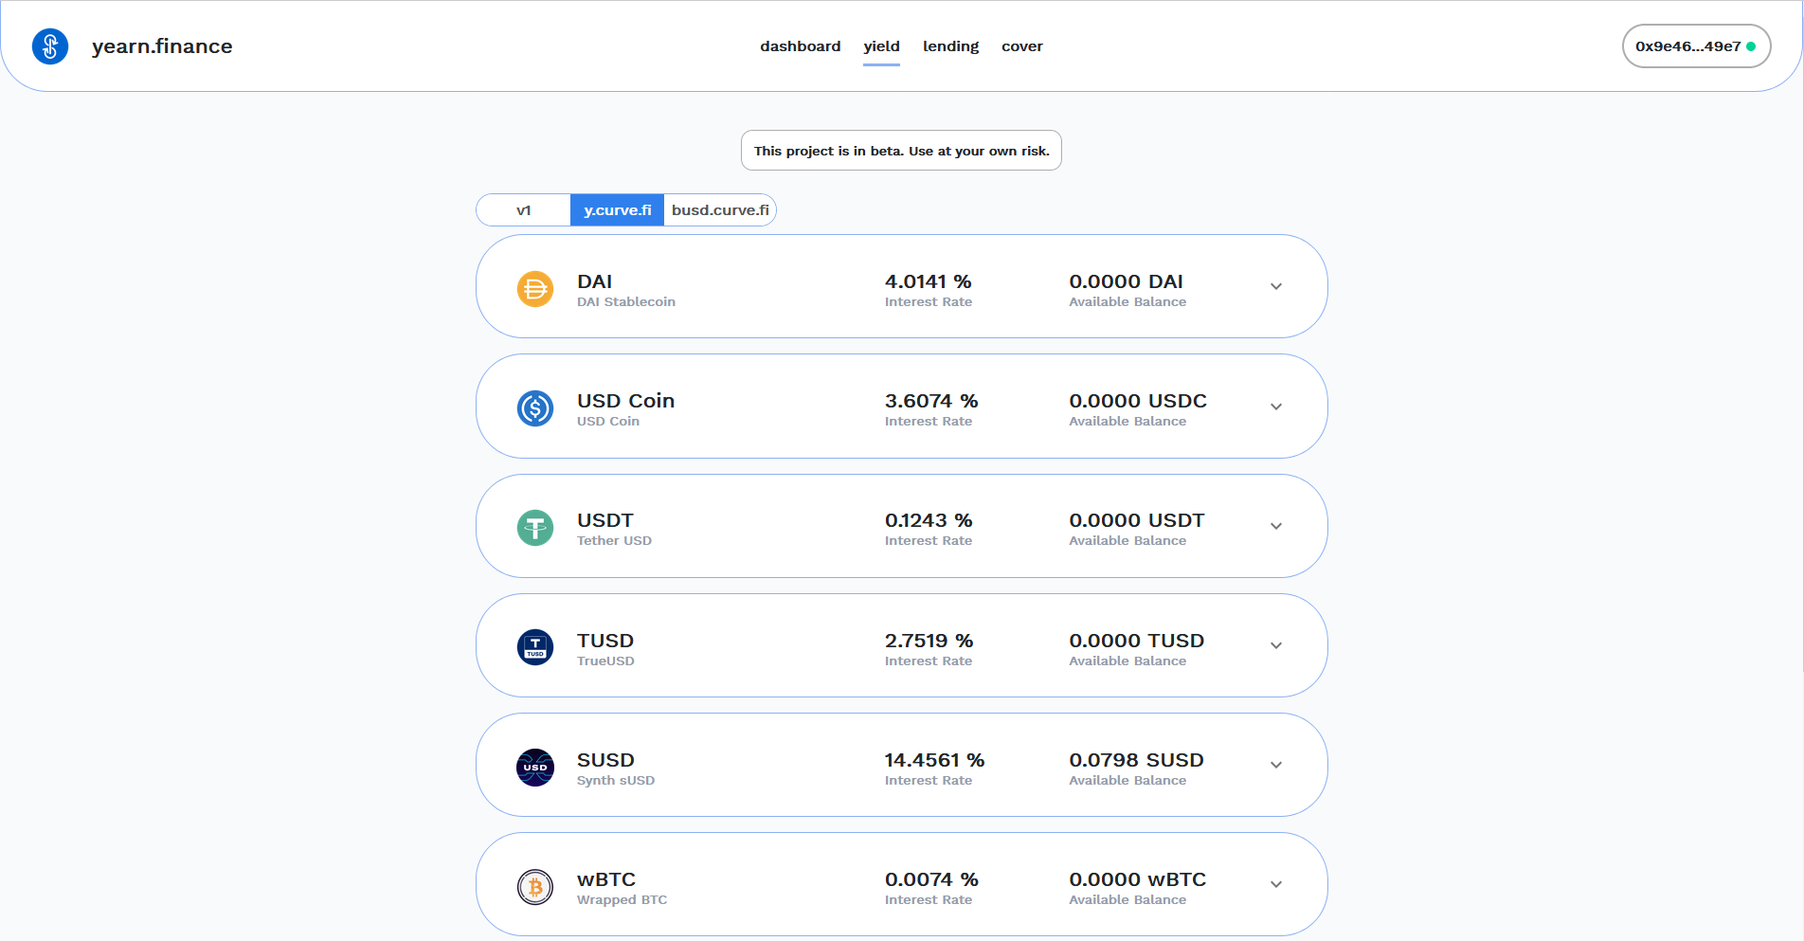The image size is (1804, 941).
Task: Click the Wrapped BTC subtitle
Action: 622,900
